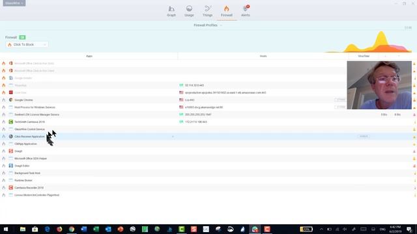Click the Background Task Host icon

(x=11, y=174)
